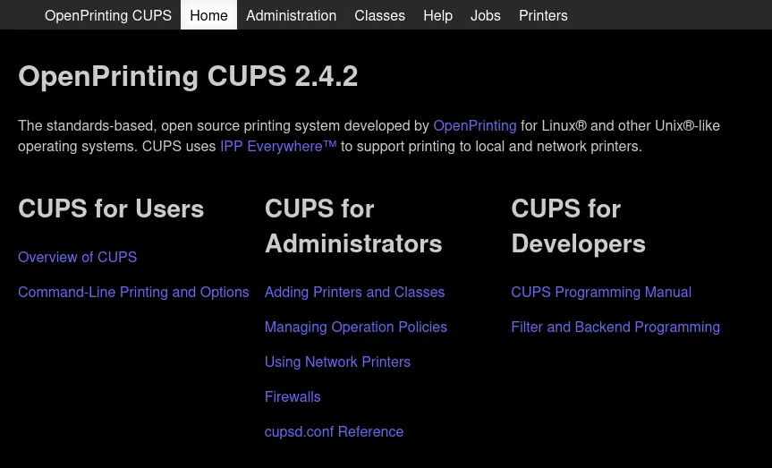Open the OpenPrinting CUPS nav item

pos(108,15)
